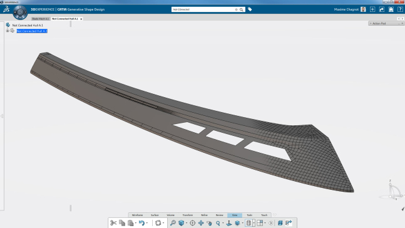Open the Review toolbar section
The width and height of the screenshot is (405, 228).
tap(220, 215)
